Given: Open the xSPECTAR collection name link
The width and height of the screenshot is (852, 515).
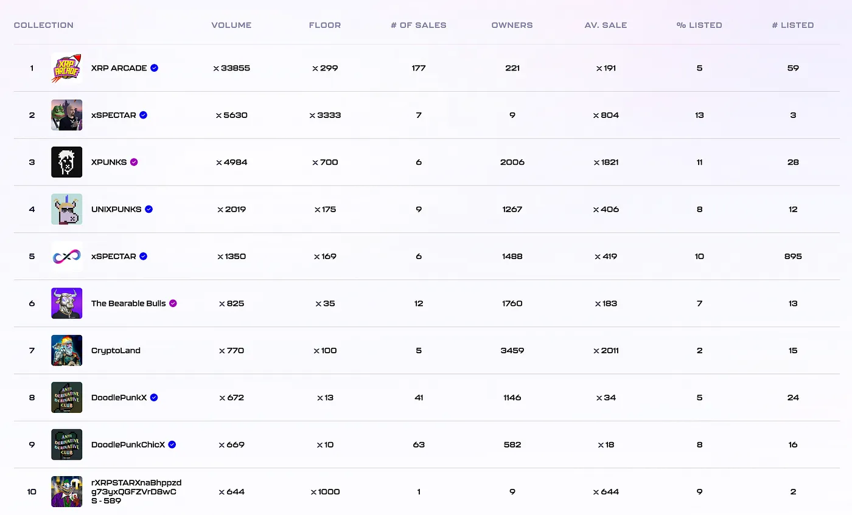Looking at the screenshot, I should tap(114, 115).
